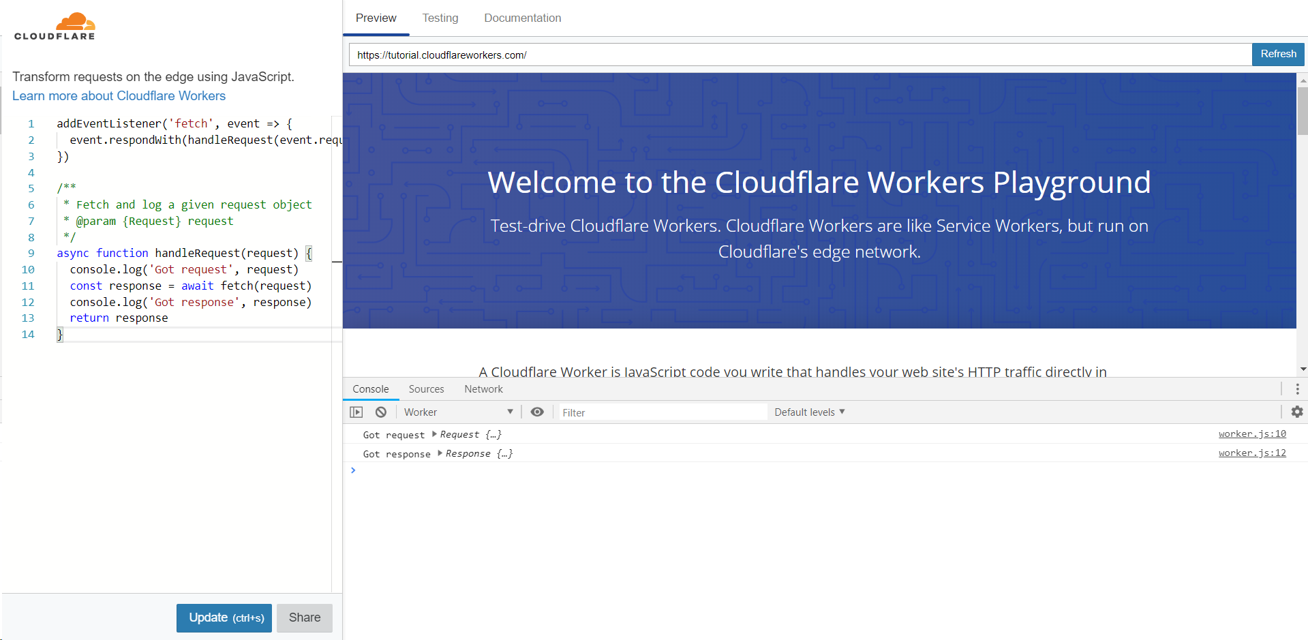
Task: Click the Share button
Action: pos(305,618)
